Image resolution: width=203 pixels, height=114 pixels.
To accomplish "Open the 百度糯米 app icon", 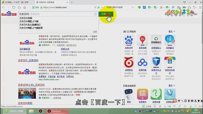I will coord(142,94).
